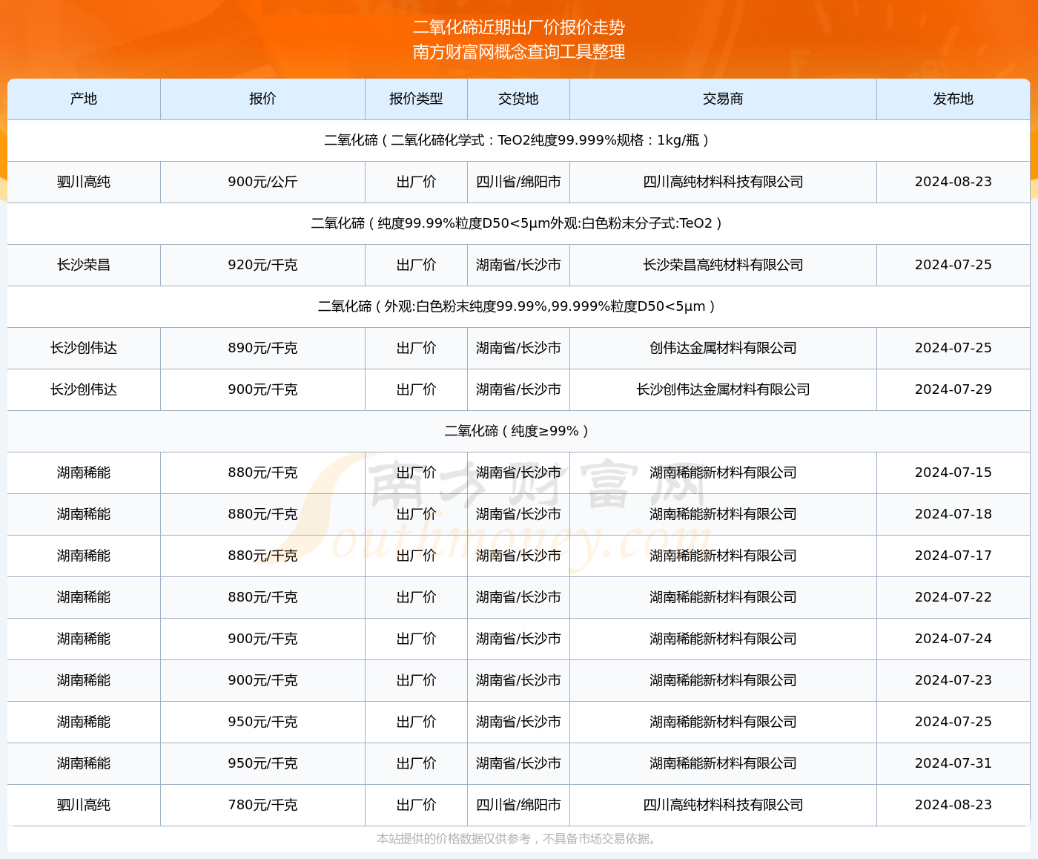
Task: Select the price 900元/公斤
Action: click(x=262, y=182)
